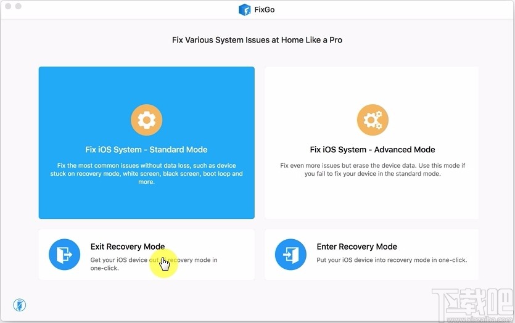Close the FixGo window
Image resolution: width=515 pixels, height=323 pixels.
(x=8, y=6)
